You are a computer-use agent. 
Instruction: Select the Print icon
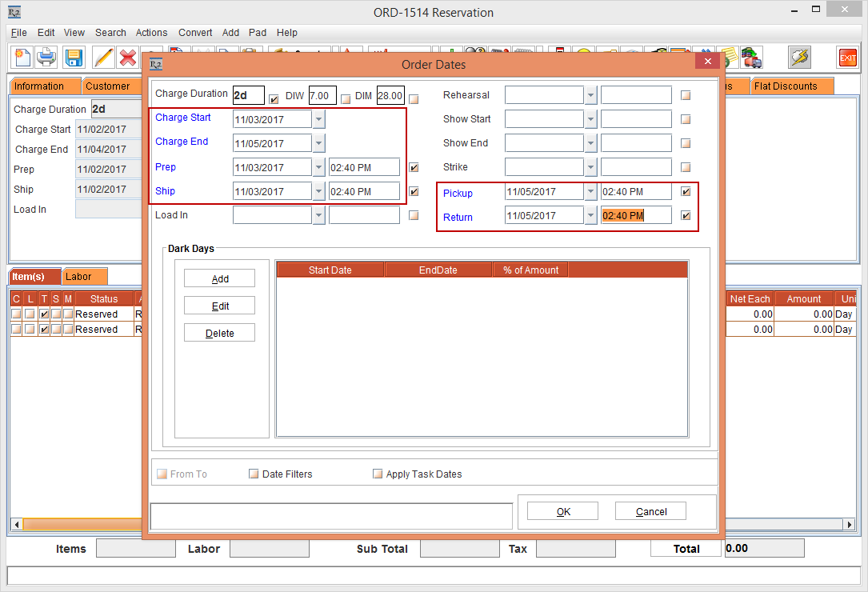46,57
